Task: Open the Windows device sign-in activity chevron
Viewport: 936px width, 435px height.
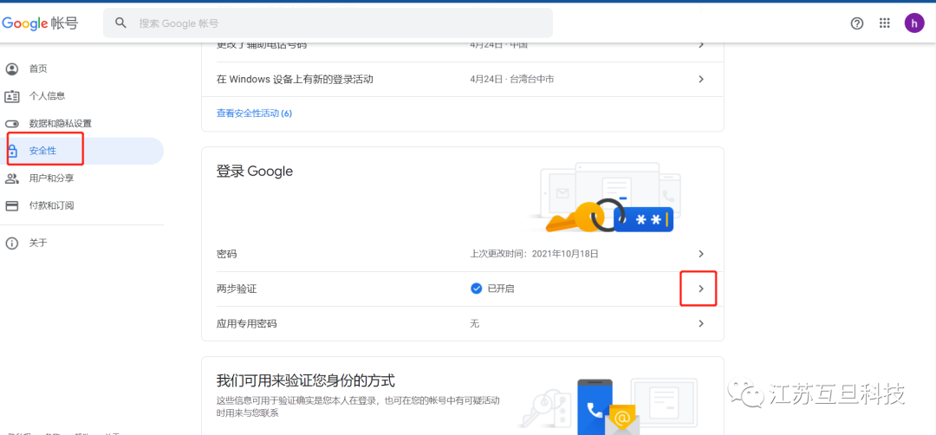Action: pyautogui.click(x=701, y=79)
